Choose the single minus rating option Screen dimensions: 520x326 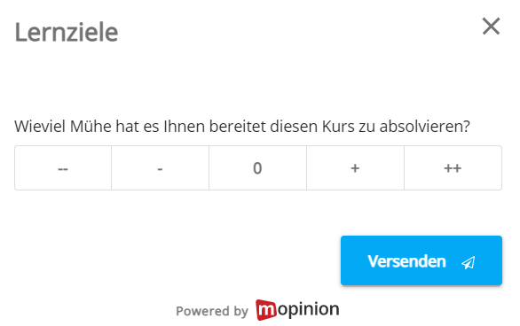pyautogui.click(x=161, y=167)
